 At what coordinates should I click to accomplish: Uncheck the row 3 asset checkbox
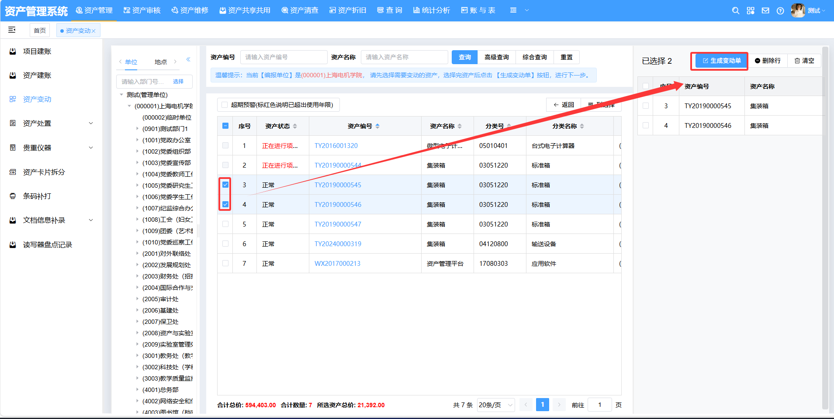(225, 185)
